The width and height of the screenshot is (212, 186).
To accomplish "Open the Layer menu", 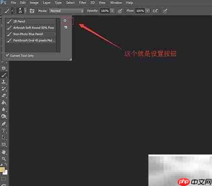I will tap(47, 3).
